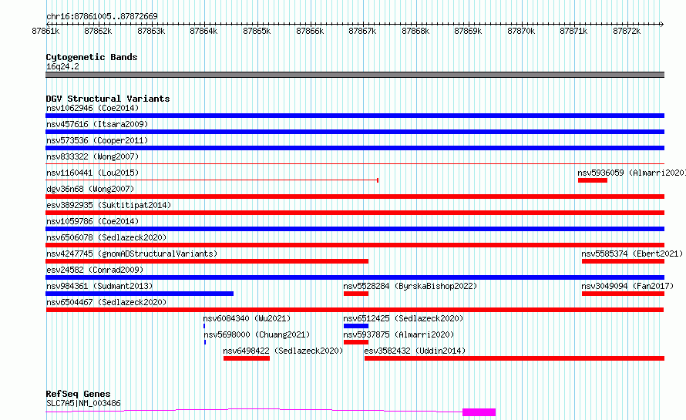
Task: Open variant label esv24582 (Conrad2009)
Action: click(x=95, y=270)
